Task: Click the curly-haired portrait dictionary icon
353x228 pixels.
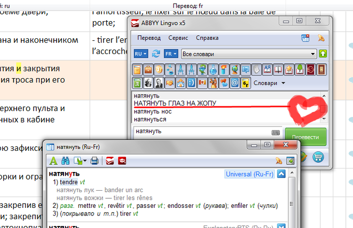Action: [148, 83]
